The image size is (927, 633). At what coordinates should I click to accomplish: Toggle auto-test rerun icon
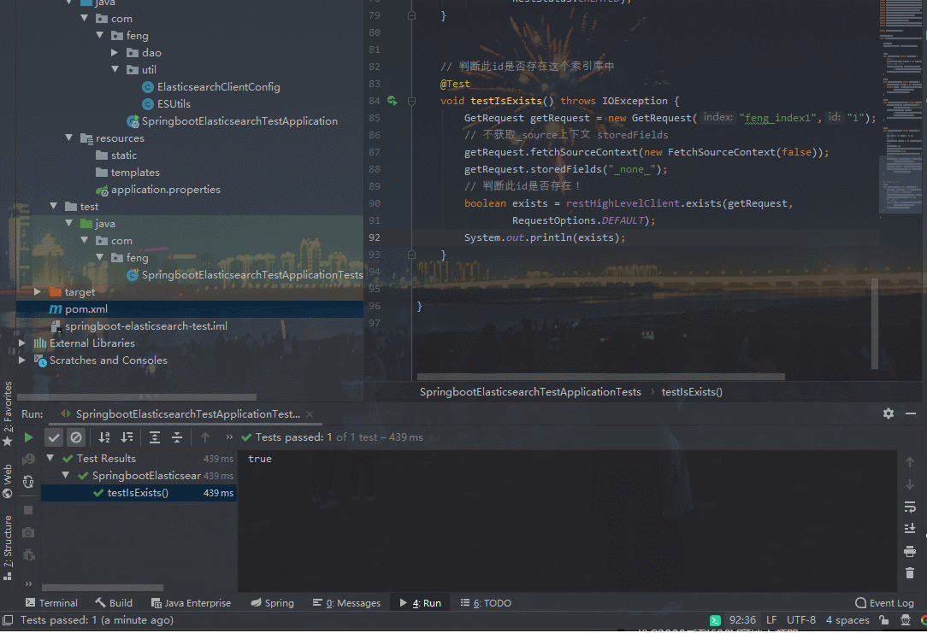[x=28, y=482]
